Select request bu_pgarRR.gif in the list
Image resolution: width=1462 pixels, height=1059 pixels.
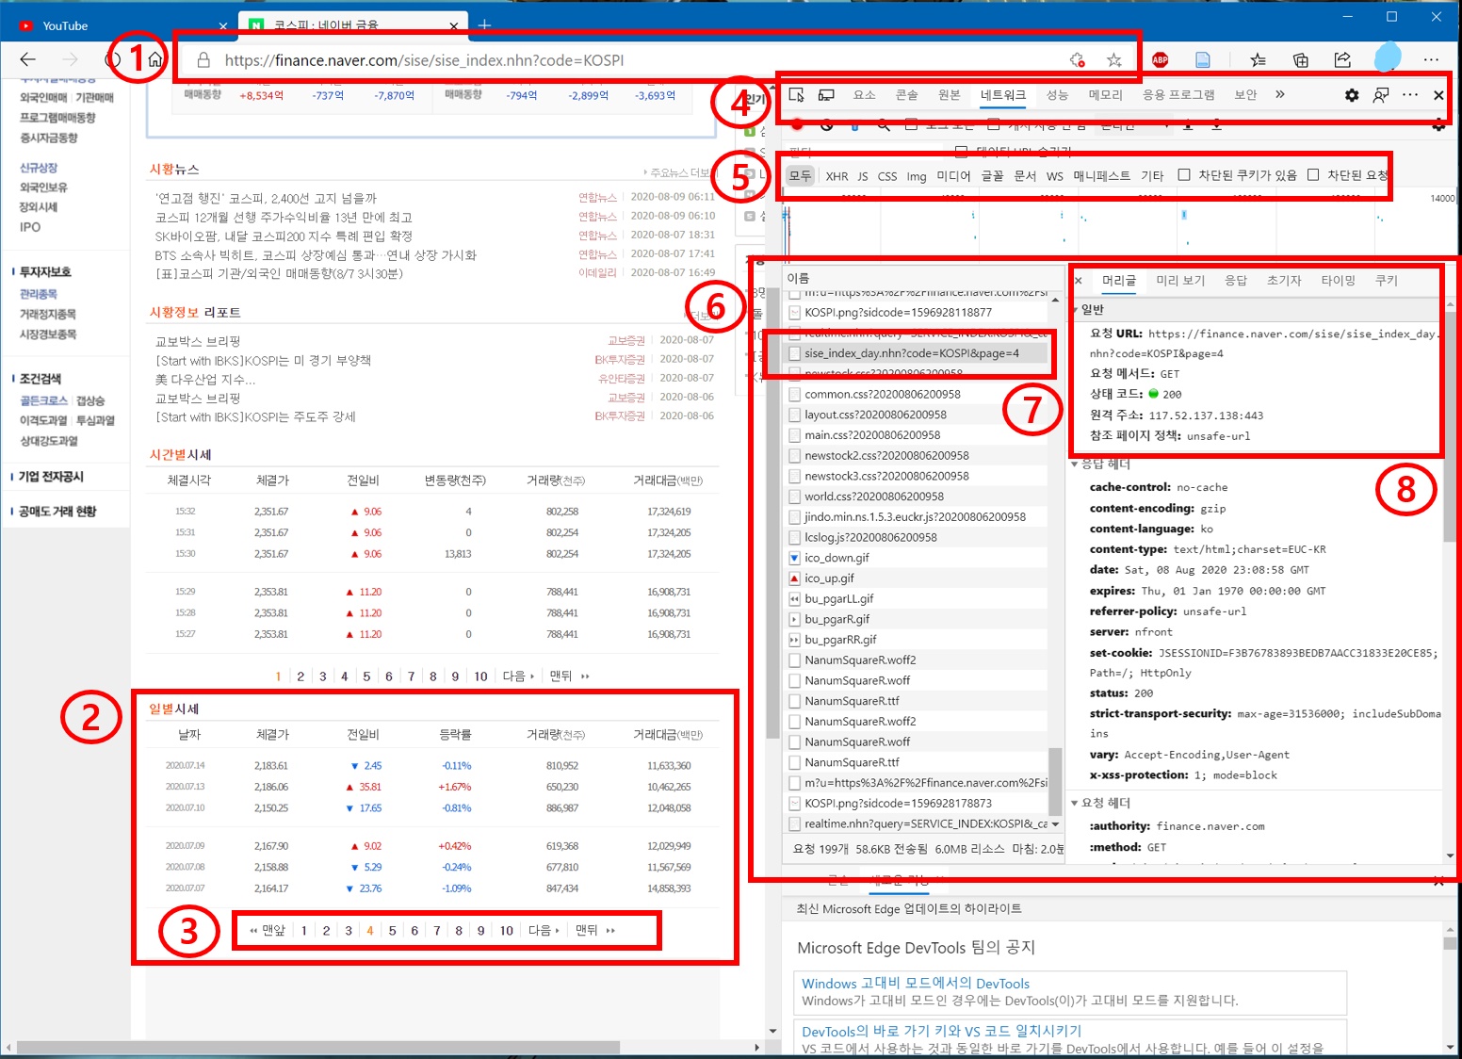[x=917, y=640]
